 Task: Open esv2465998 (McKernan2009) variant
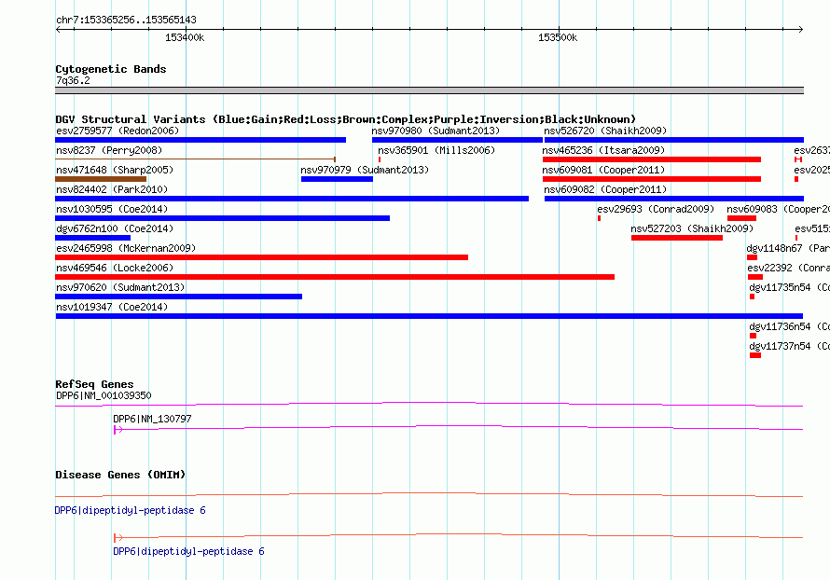pyautogui.click(x=126, y=248)
